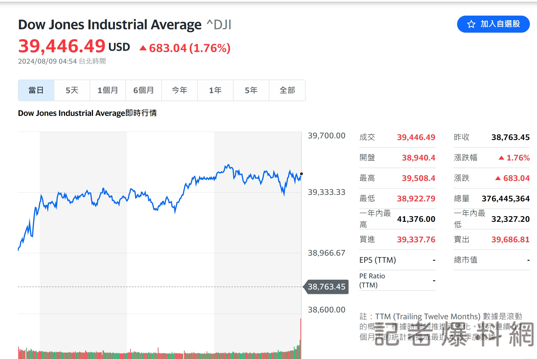Select the 5年 range tab
Viewport: 537px width, 359px height.
tap(251, 90)
